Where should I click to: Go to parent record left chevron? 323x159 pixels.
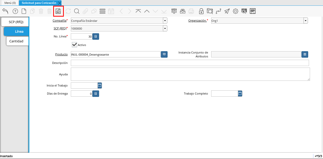(x=121, y=11)
